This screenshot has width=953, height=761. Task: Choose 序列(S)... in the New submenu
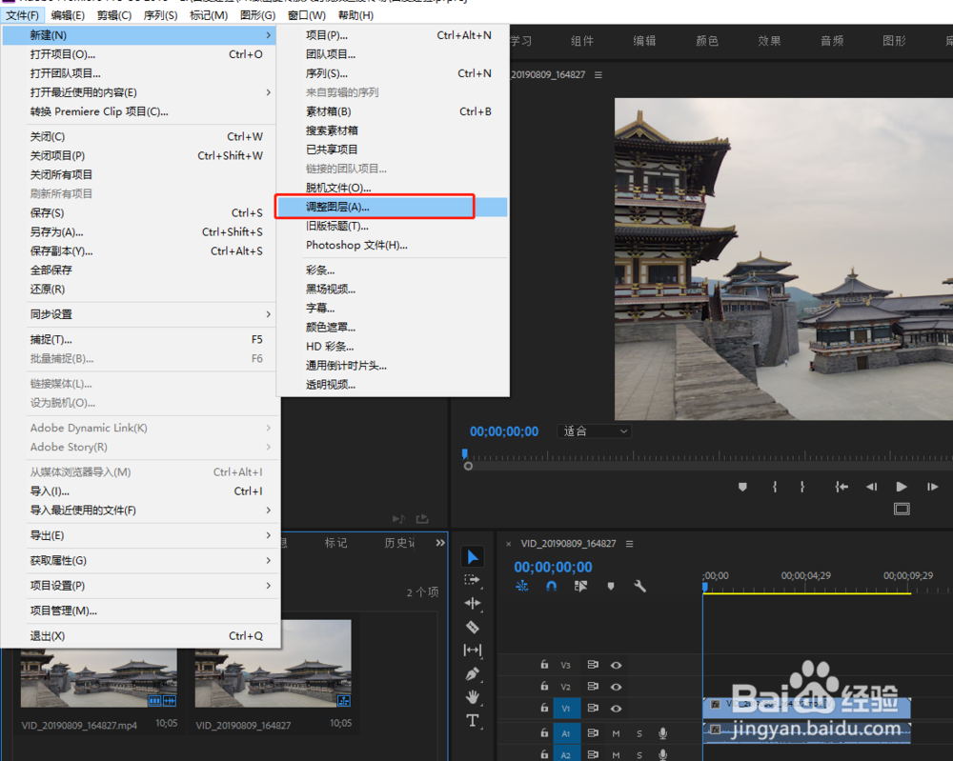tap(392, 73)
